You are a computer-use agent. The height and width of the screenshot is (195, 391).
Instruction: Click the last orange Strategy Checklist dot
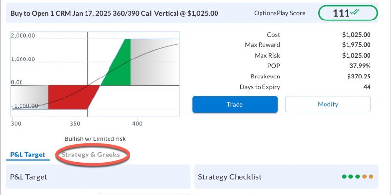[371, 176]
